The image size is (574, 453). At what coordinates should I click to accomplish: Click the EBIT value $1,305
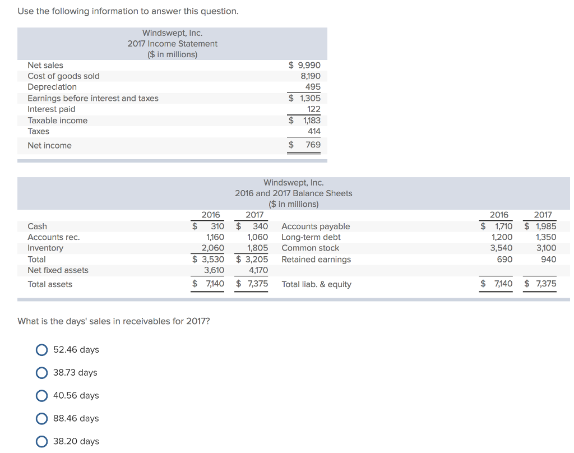click(304, 98)
